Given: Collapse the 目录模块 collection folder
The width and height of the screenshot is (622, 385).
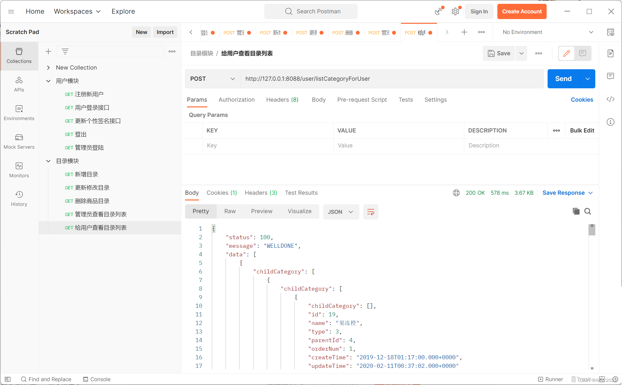Looking at the screenshot, I should [x=48, y=161].
